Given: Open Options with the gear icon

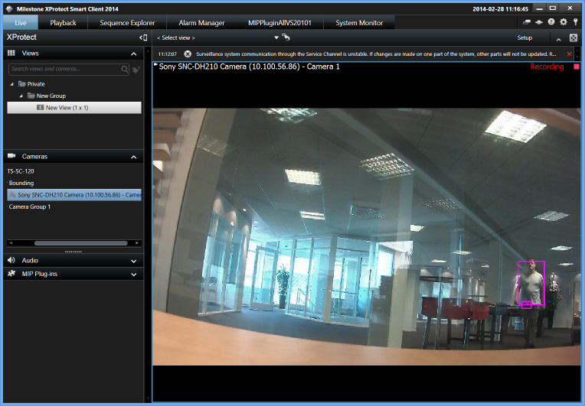Looking at the screenshot, I should [x=564, y=22].
